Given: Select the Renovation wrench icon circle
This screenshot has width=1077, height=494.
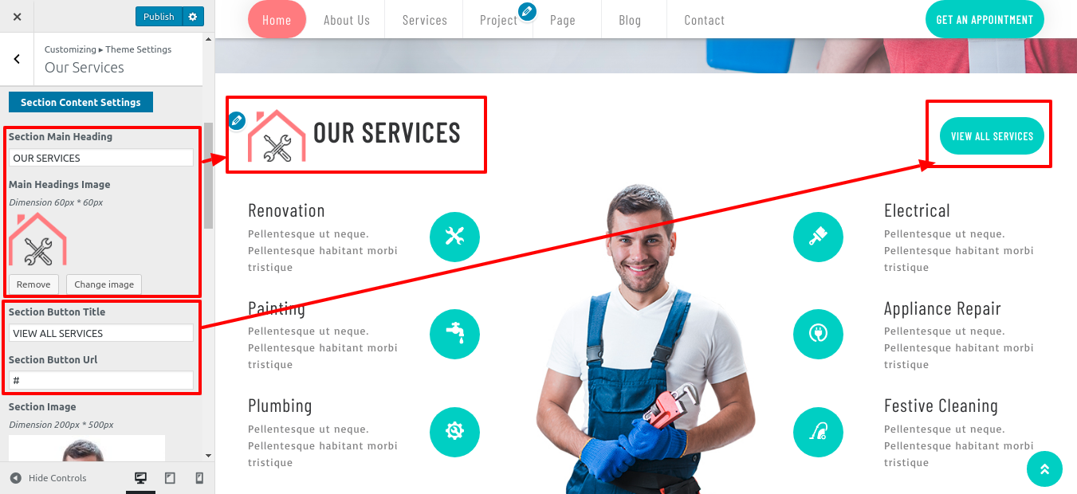Looking at the screenshot, I should (454, 237).
